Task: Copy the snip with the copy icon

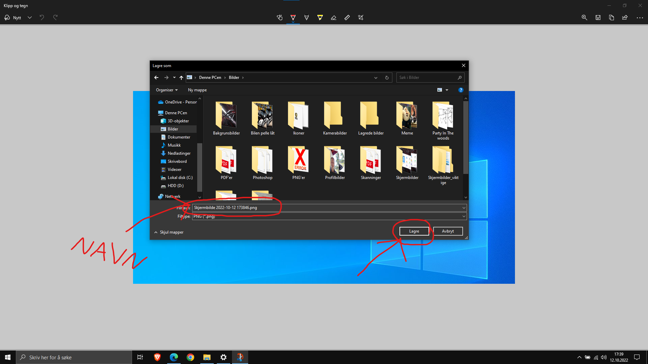Action: tap(612, 18)
